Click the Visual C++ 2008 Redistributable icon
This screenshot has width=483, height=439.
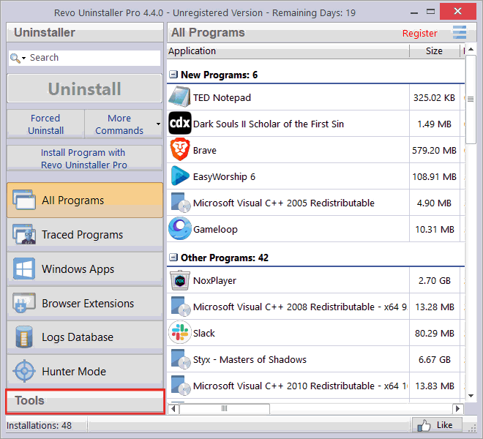pyautogui.click(x=181, y=307)
